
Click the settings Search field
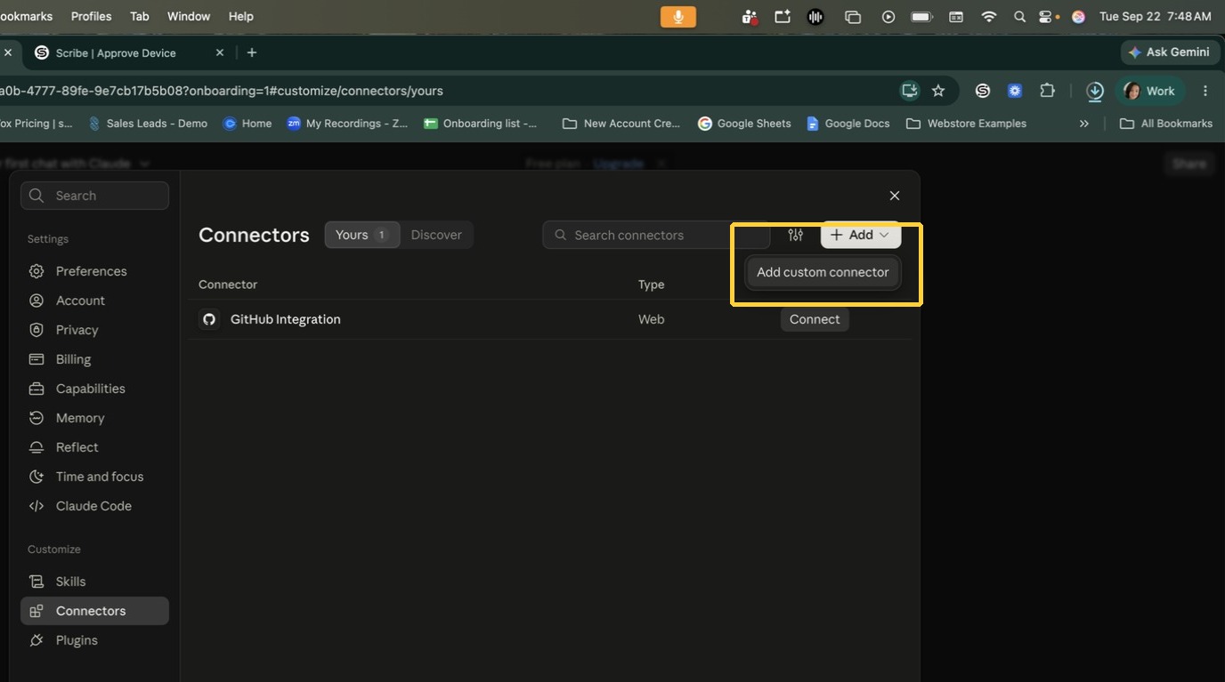94,196
